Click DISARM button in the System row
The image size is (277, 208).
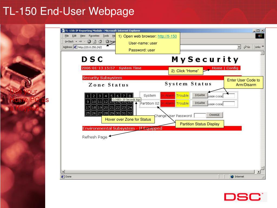tap(200, 95)
